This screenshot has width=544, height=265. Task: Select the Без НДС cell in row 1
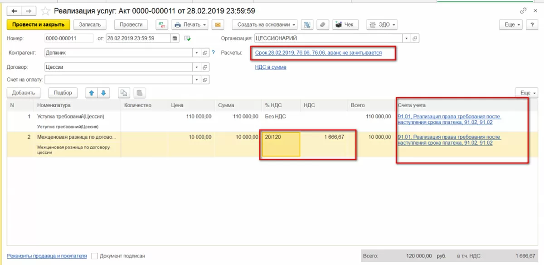click(x=281, y=121)
